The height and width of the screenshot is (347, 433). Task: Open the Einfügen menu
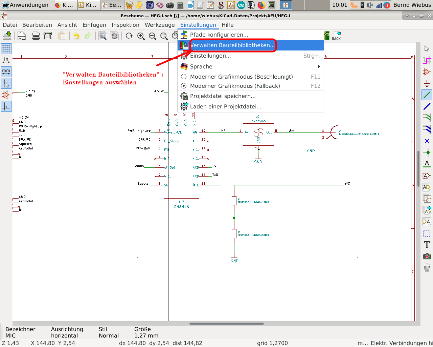point(94,25)
